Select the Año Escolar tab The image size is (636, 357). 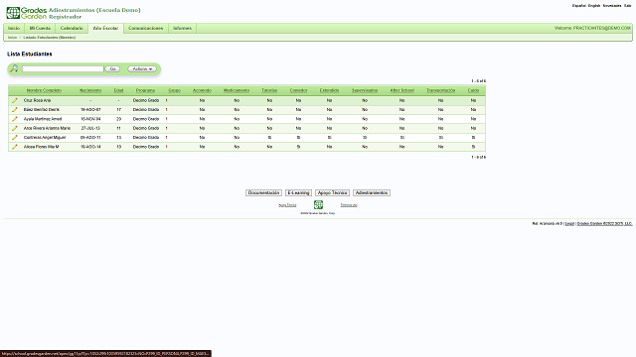(x=105, y=29)
